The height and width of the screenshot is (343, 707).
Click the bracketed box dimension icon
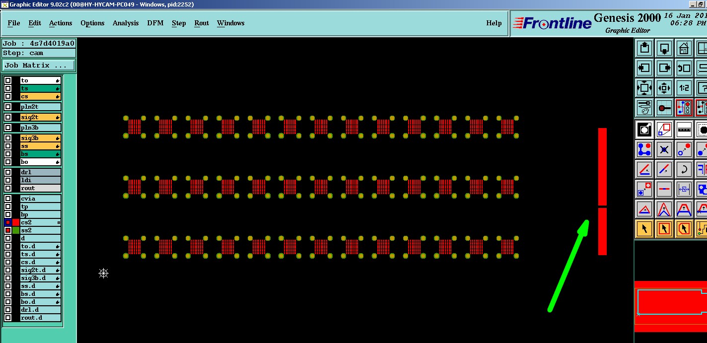point(684,189)
